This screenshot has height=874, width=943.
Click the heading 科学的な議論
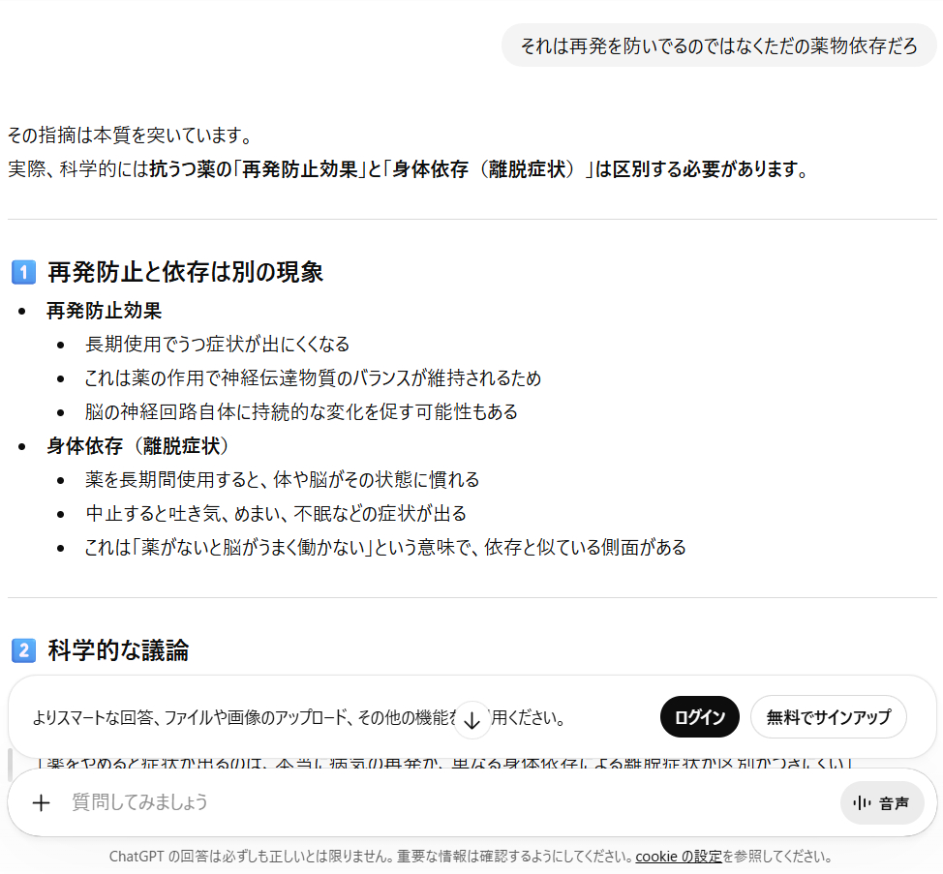118,650
